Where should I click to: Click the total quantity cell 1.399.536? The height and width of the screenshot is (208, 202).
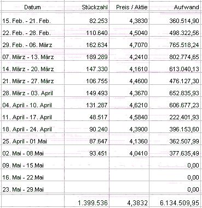pyautogui.click(x=87, y=202)
